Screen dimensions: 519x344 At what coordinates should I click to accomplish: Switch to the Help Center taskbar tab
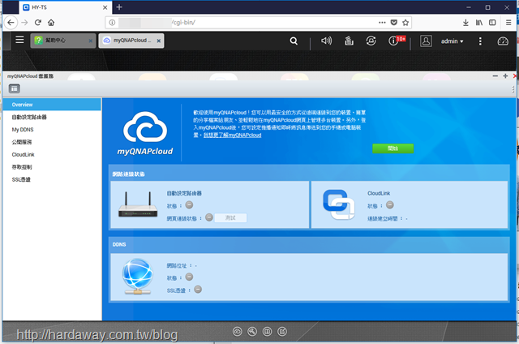[63, 41]
